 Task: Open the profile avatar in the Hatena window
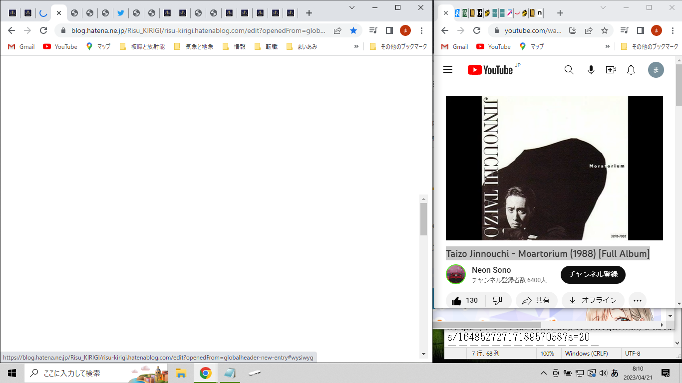(405, 30)
